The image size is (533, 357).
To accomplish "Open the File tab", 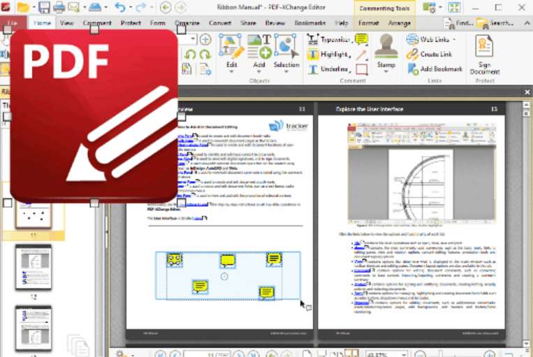I will [13, 23].
